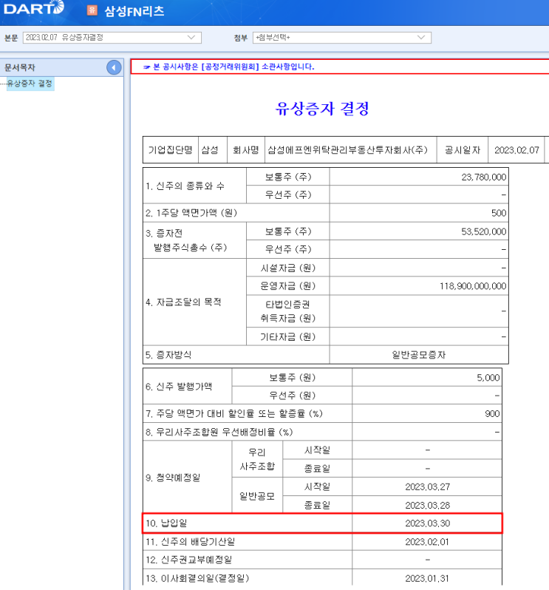Viewport: 549px width, 590px height.
Task: Click the 11. 신주의 배당기산일 label
Action: [x=191, y=542]
